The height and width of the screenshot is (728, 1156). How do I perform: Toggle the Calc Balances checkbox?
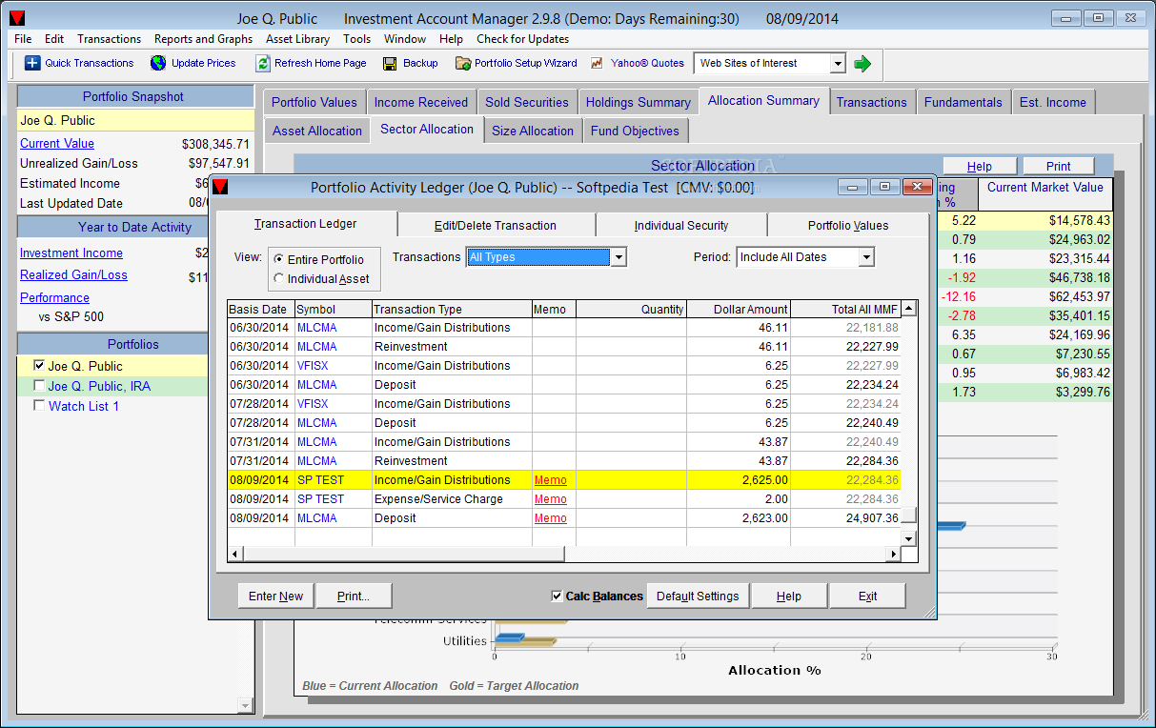click(557, 596)
